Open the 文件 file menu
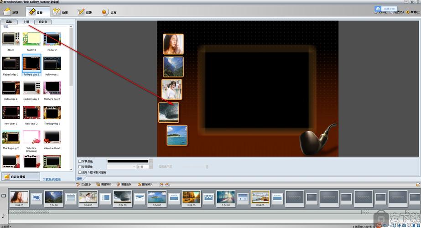Image resolution: width=421 pixels, height=228 pixels. point(382,12)
